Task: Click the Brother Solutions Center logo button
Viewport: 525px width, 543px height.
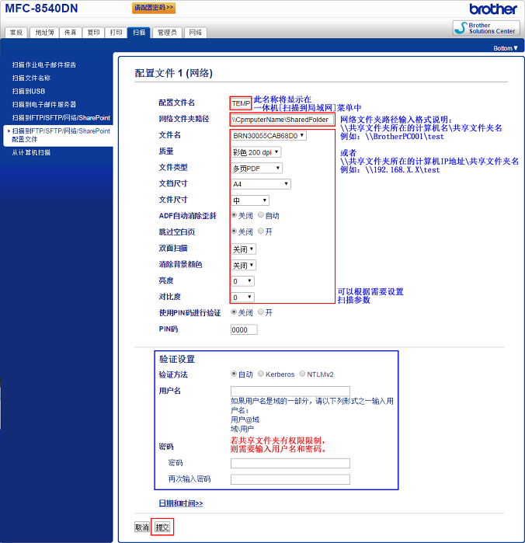Action: click(x=486, y=28)
